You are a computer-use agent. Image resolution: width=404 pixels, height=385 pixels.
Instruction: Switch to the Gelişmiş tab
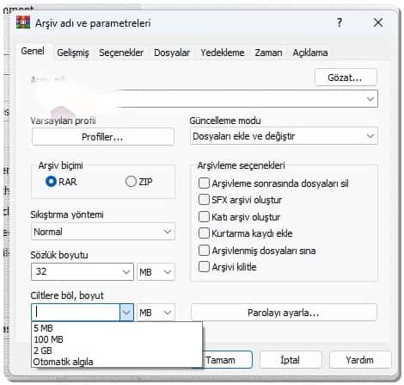(73, 53)
